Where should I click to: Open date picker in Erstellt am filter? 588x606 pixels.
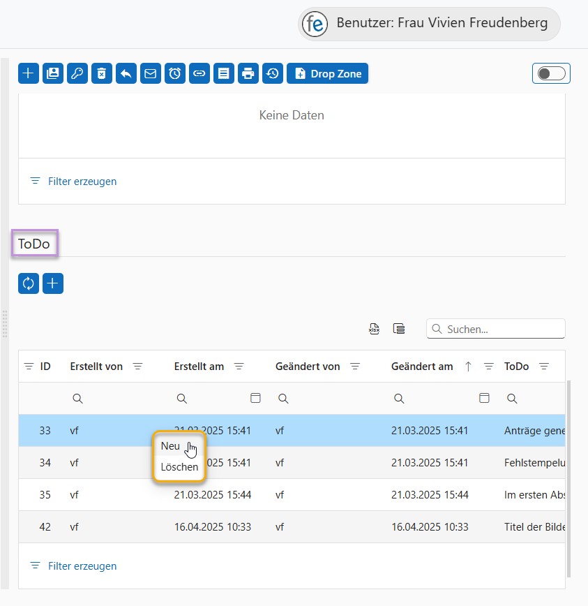(x=256, y=398)
